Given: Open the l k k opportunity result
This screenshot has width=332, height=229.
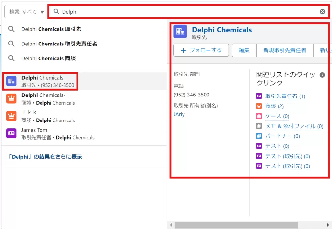Looking at the screenshot, I should (x=84, y=116).
